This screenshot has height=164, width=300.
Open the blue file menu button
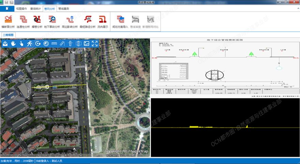point(7,9)
